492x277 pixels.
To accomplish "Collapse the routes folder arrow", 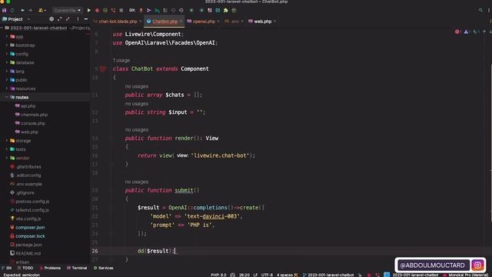I will (x=7, y=98).
